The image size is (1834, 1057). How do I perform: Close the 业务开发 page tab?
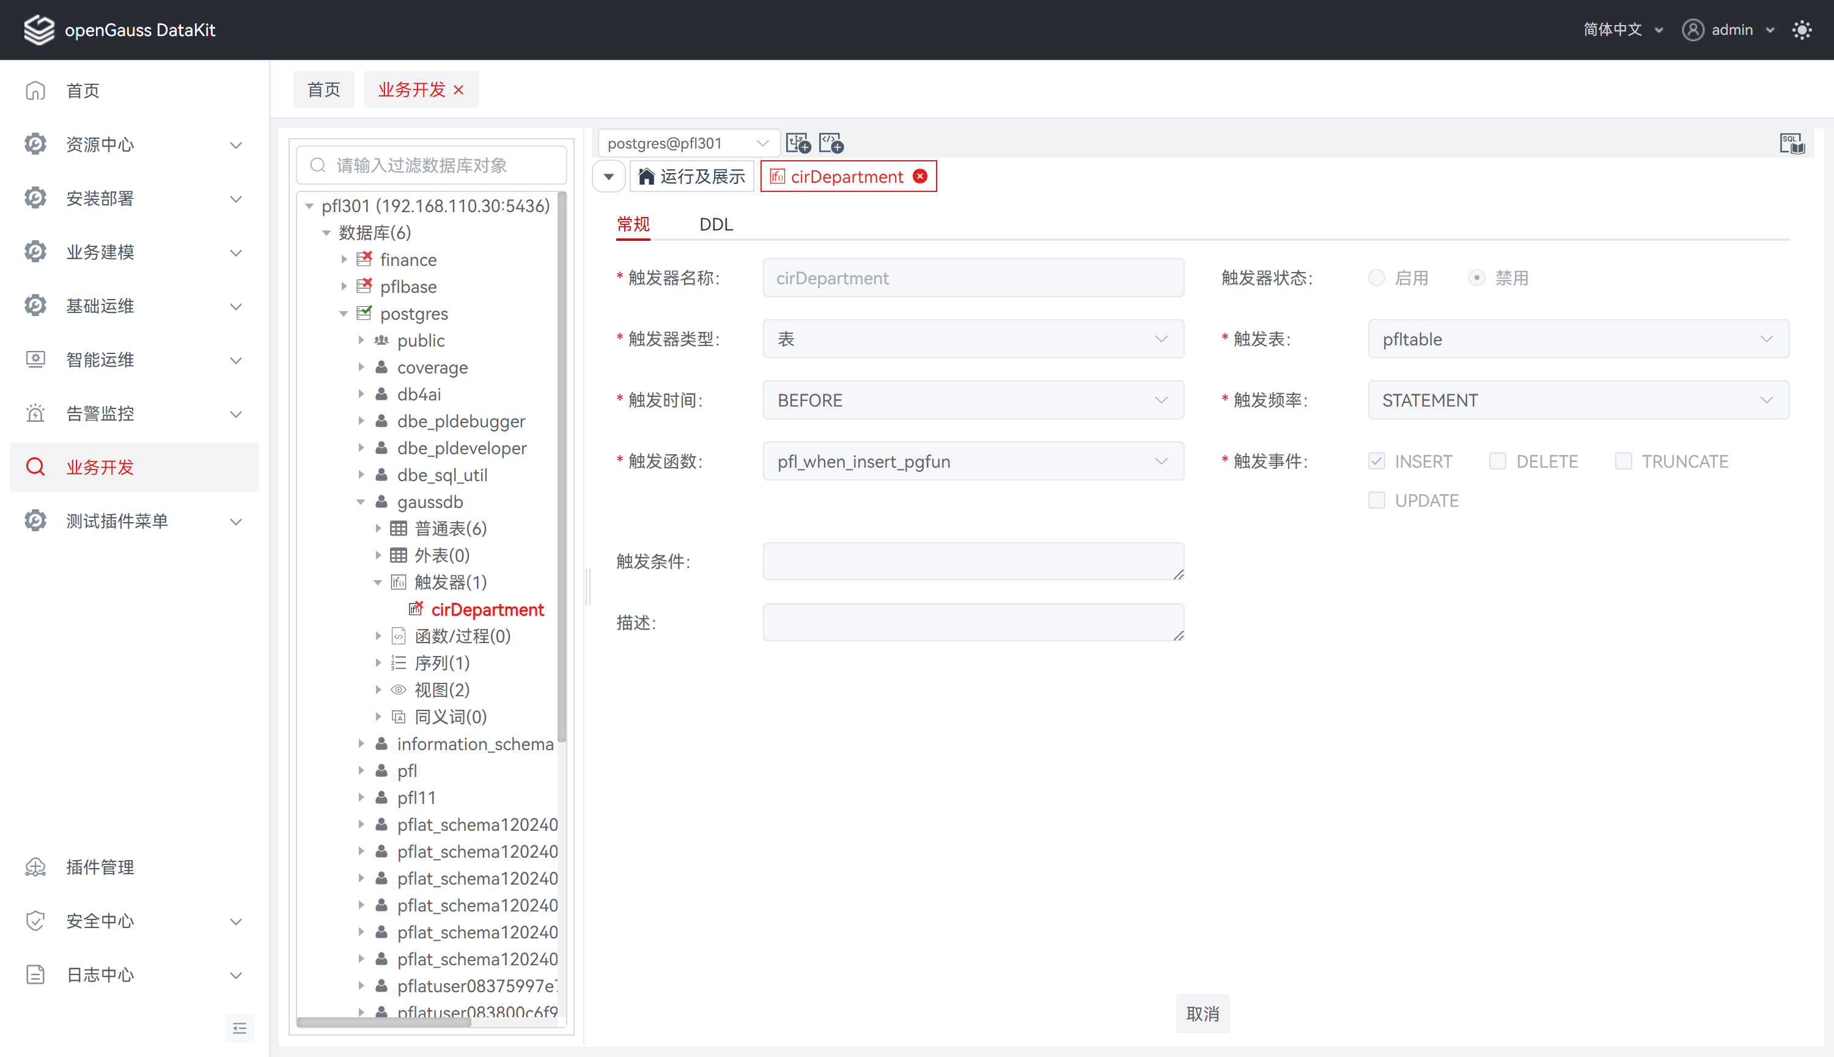458,89
